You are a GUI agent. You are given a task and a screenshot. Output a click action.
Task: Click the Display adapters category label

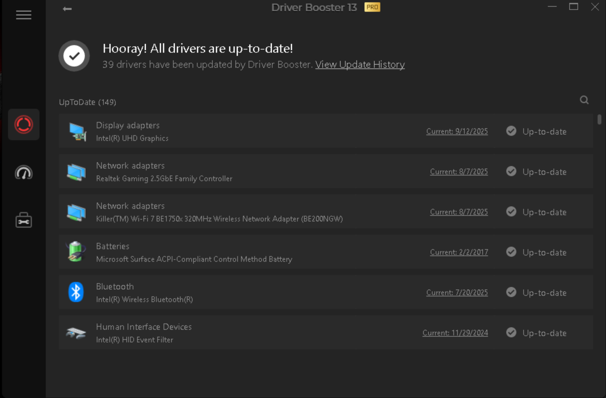point(128,125)
